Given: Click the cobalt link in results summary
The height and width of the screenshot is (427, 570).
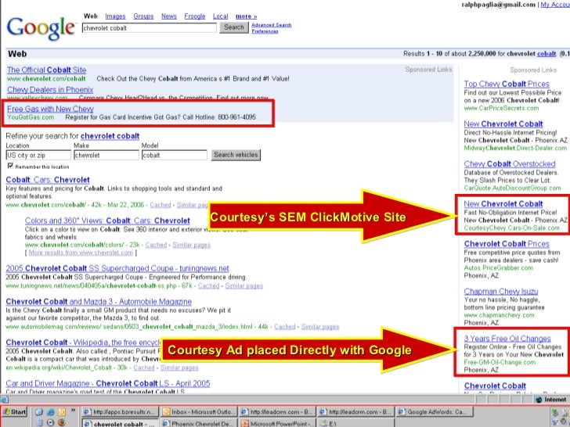Looking at the screenshot, I should point(546,54).
